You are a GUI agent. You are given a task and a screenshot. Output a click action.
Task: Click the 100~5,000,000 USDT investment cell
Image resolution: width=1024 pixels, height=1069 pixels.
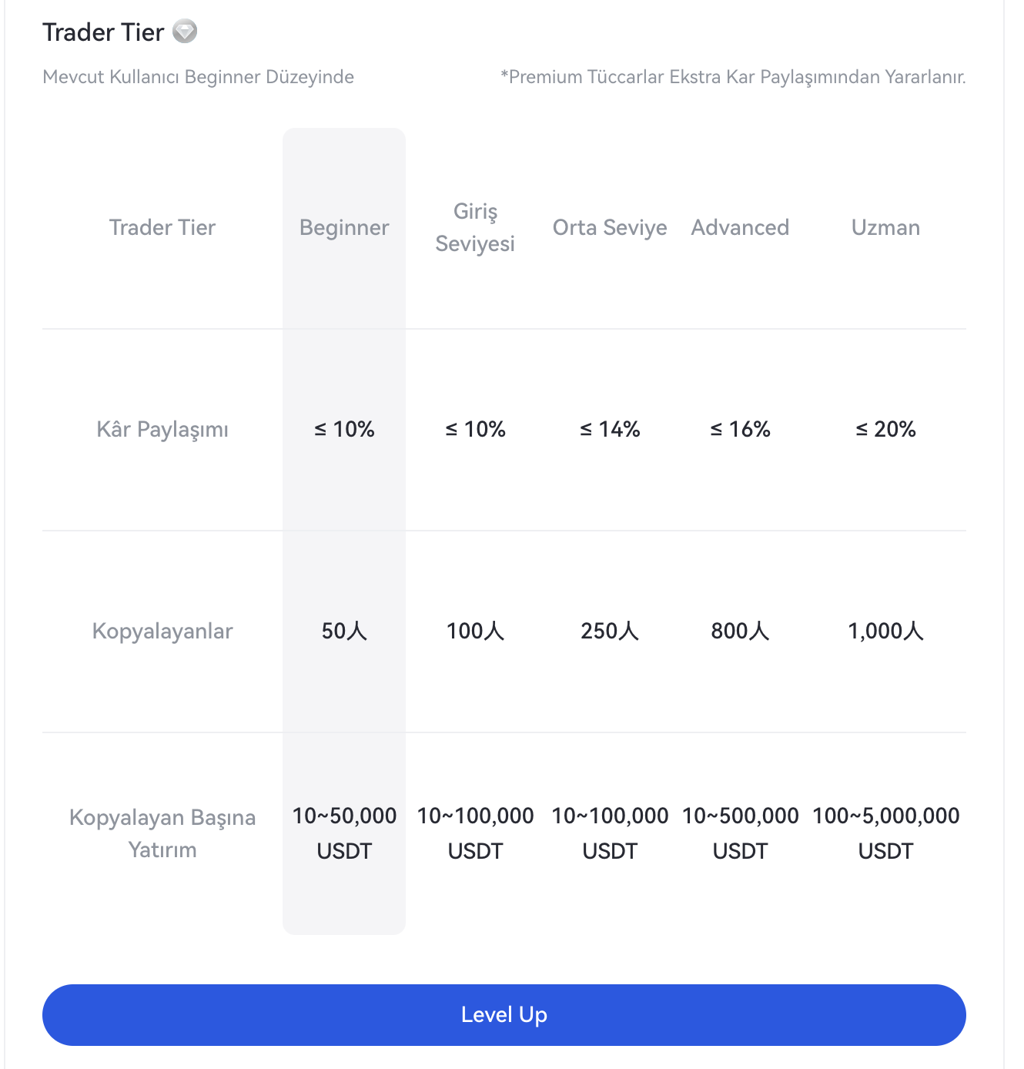(885, 833)
